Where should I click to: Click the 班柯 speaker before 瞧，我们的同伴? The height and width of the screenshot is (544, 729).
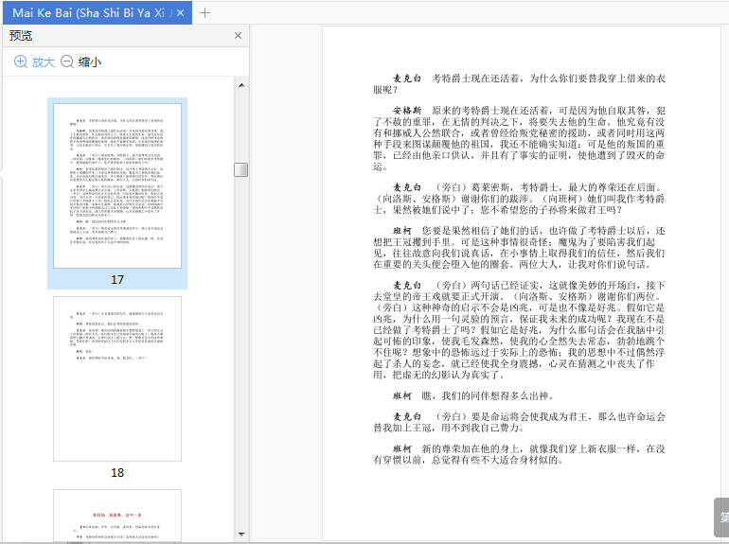pyautogui.click(x=402, y=395)
